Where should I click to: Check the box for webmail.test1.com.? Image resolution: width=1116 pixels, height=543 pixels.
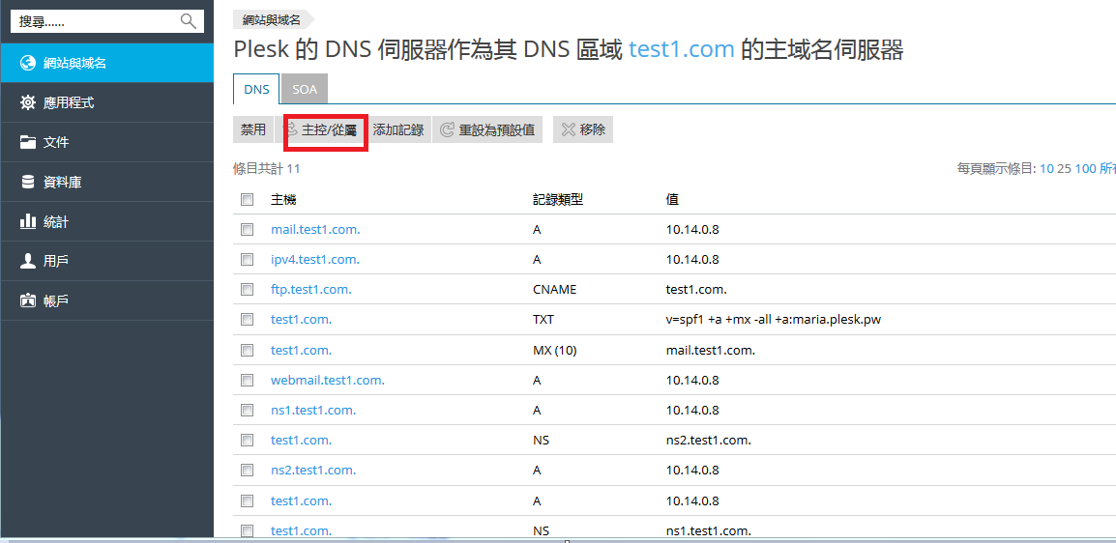coord(247,381)
